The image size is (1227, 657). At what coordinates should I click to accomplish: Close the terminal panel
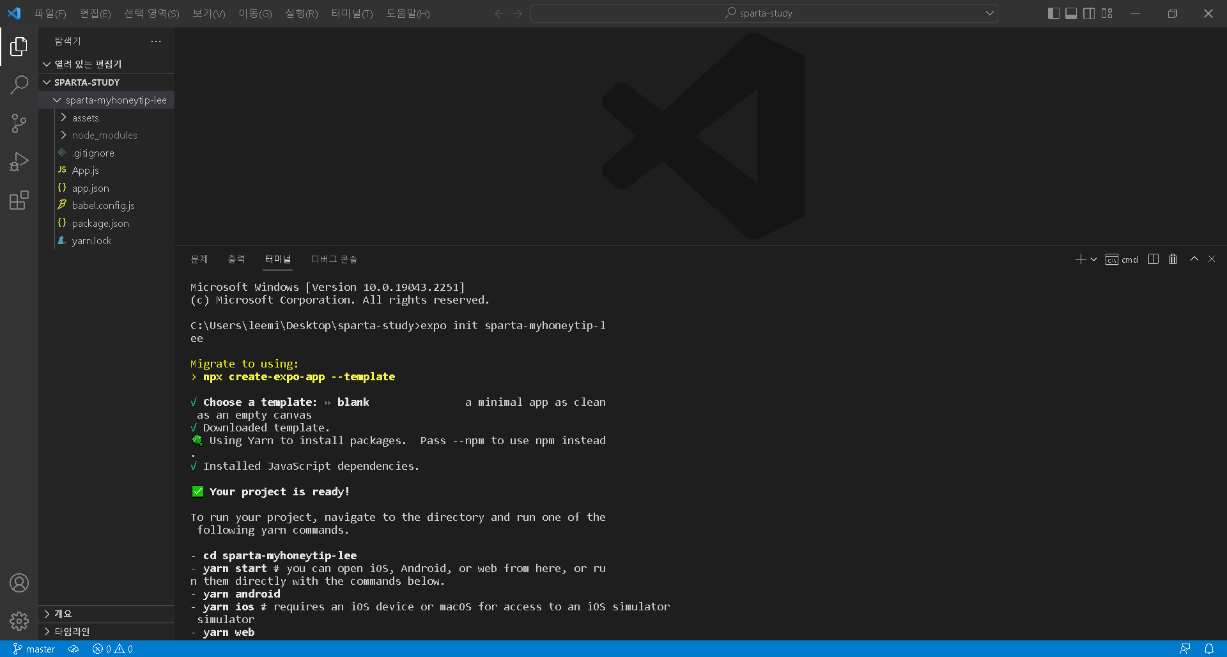point(1212,259)
